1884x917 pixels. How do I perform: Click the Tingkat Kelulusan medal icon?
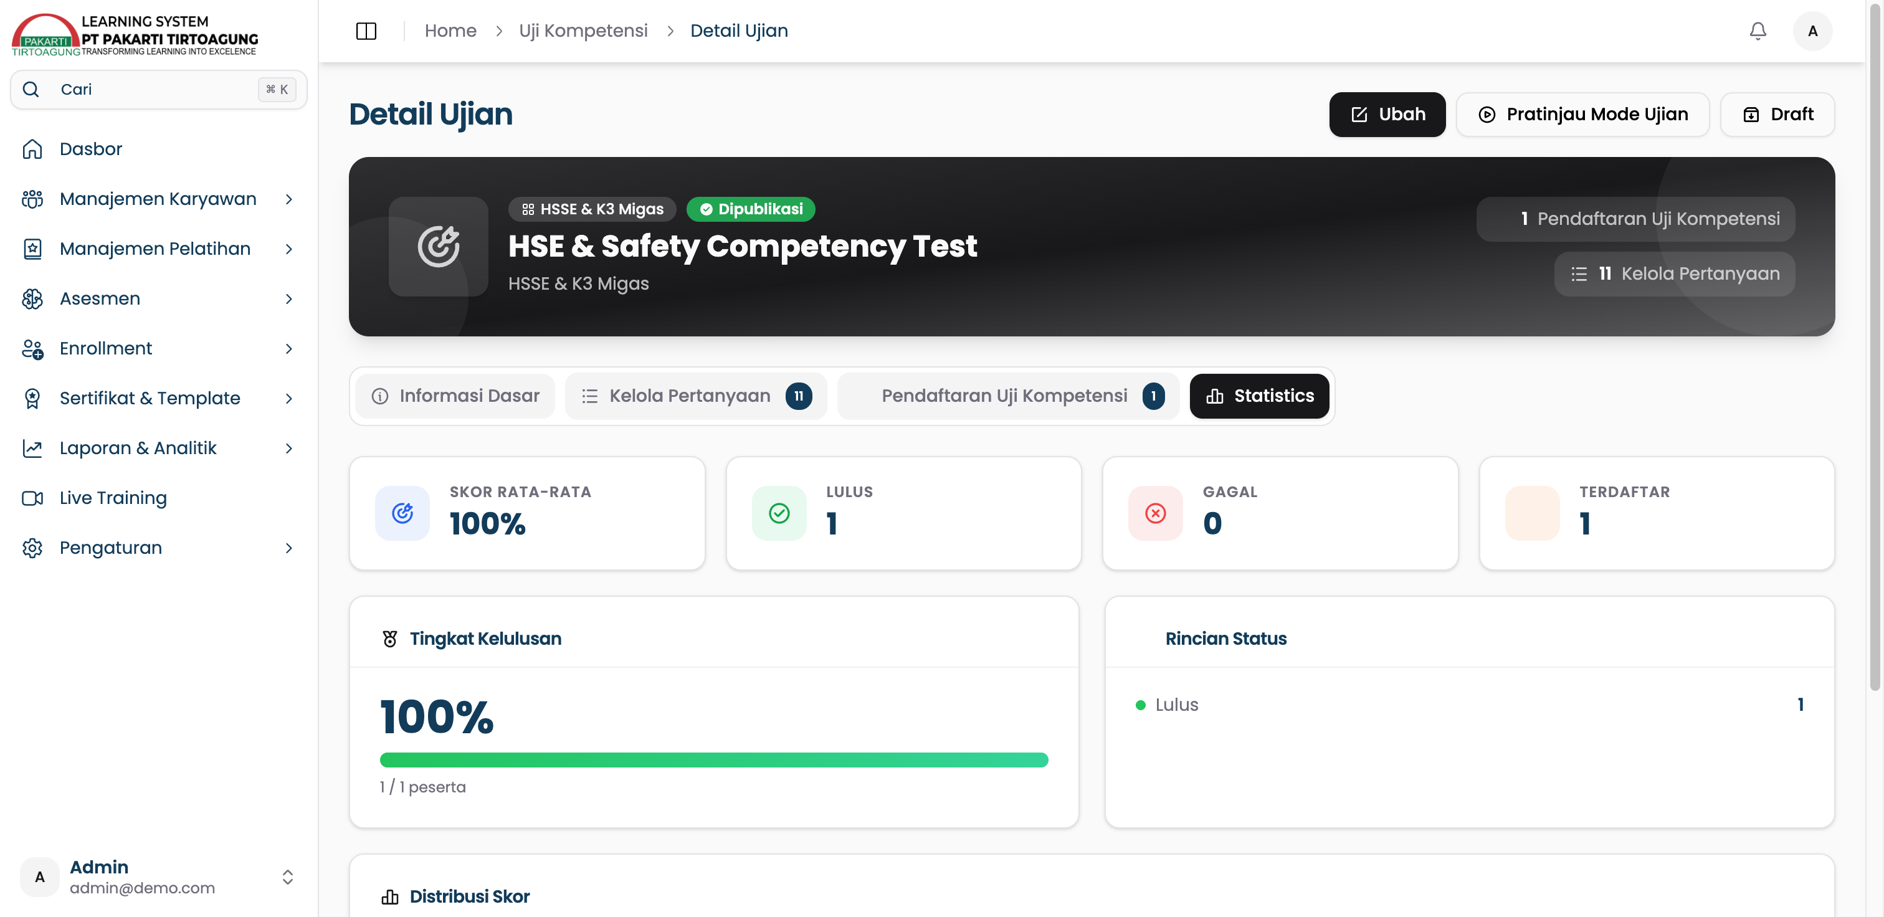390,639
